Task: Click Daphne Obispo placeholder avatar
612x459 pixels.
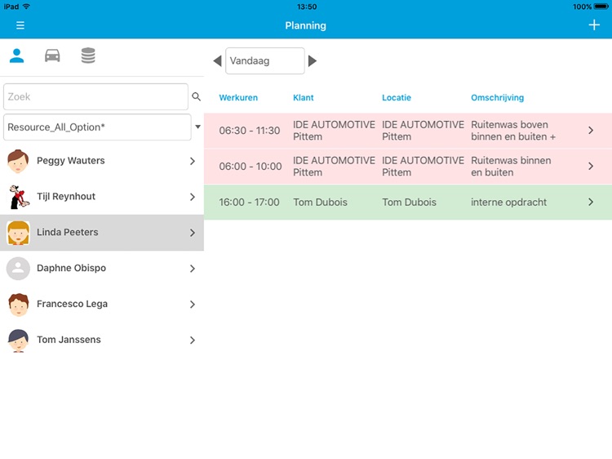Action: [18, 269]
